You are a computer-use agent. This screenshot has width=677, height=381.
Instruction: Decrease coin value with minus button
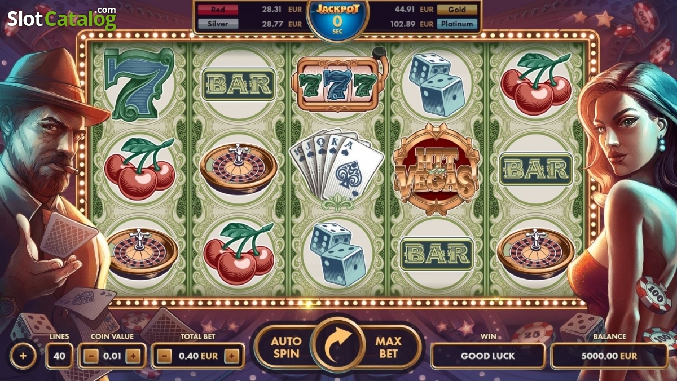(92, 356)
